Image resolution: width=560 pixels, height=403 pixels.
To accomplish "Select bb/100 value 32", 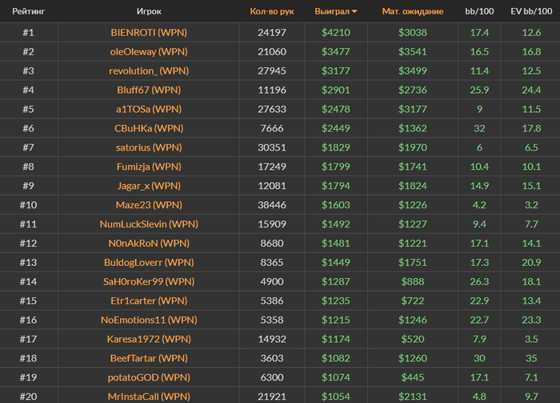I will tap(479, 128).
